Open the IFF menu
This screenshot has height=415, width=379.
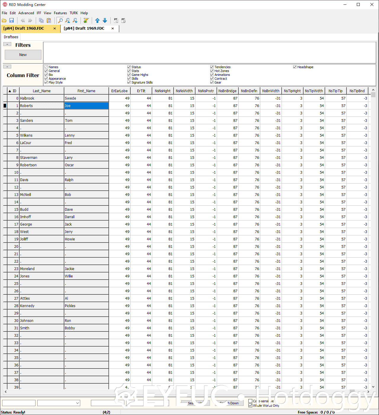pyautogui.click(x=39, y=13)
